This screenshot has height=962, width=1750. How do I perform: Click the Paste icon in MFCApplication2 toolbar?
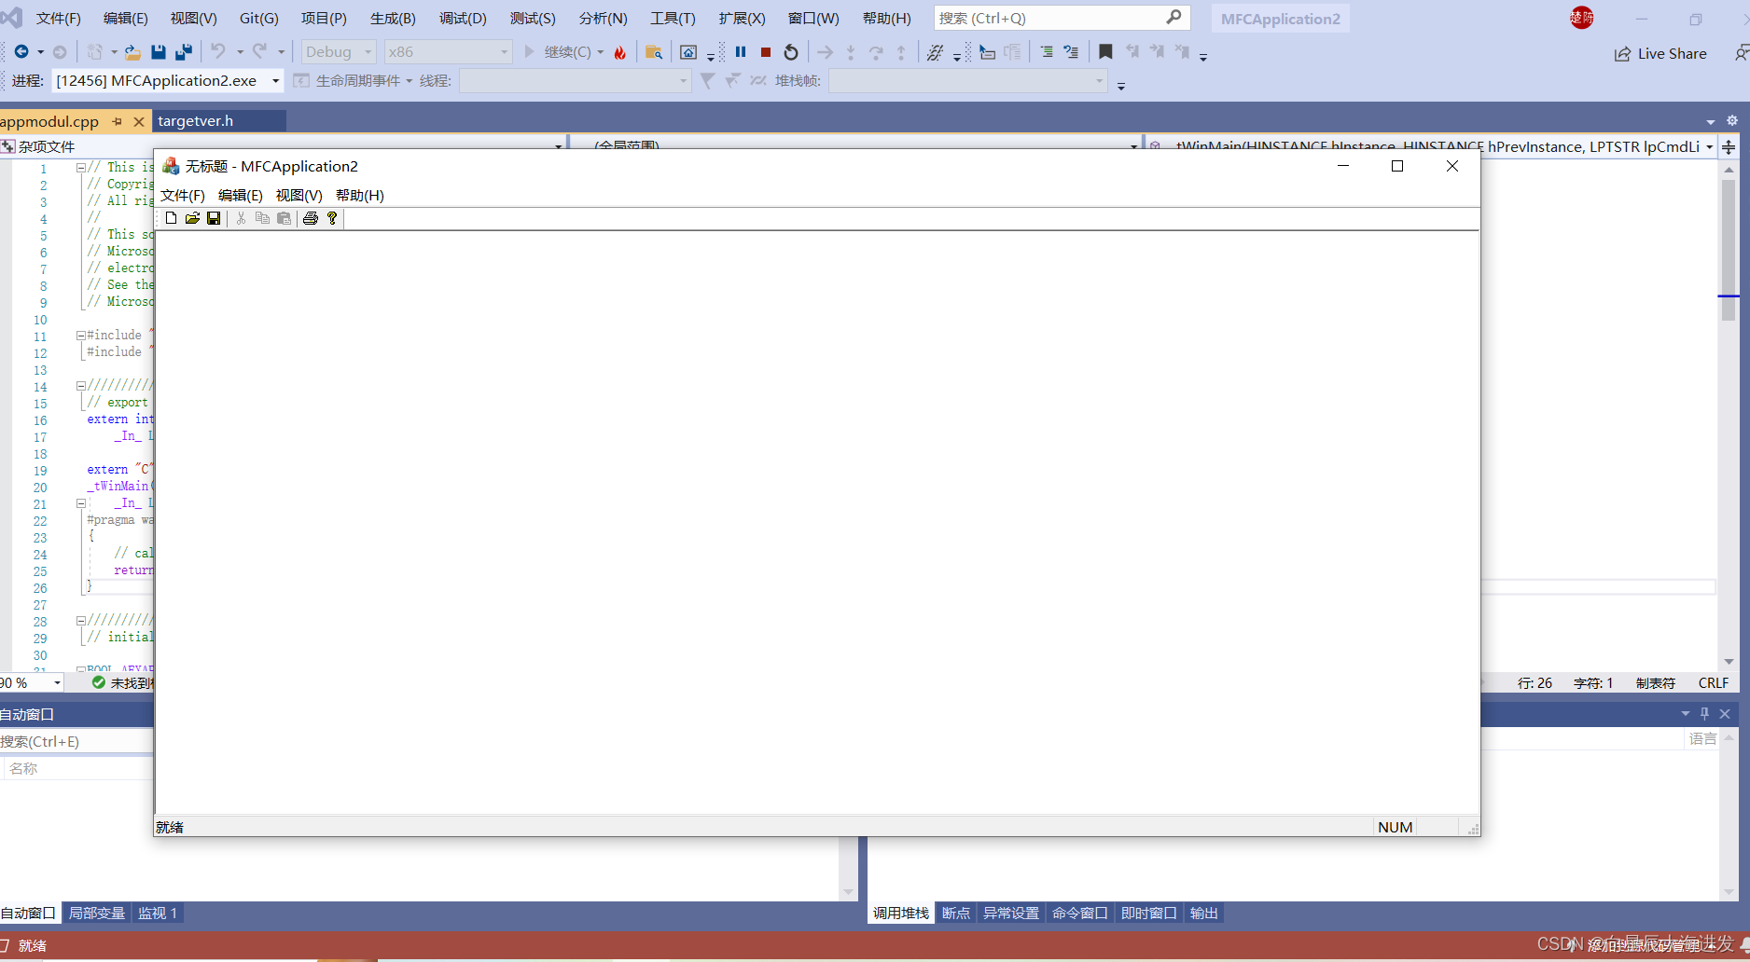click(284, 218)
